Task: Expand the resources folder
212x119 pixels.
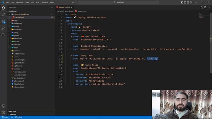Action: pyautogui.click(x=30, y=39)
